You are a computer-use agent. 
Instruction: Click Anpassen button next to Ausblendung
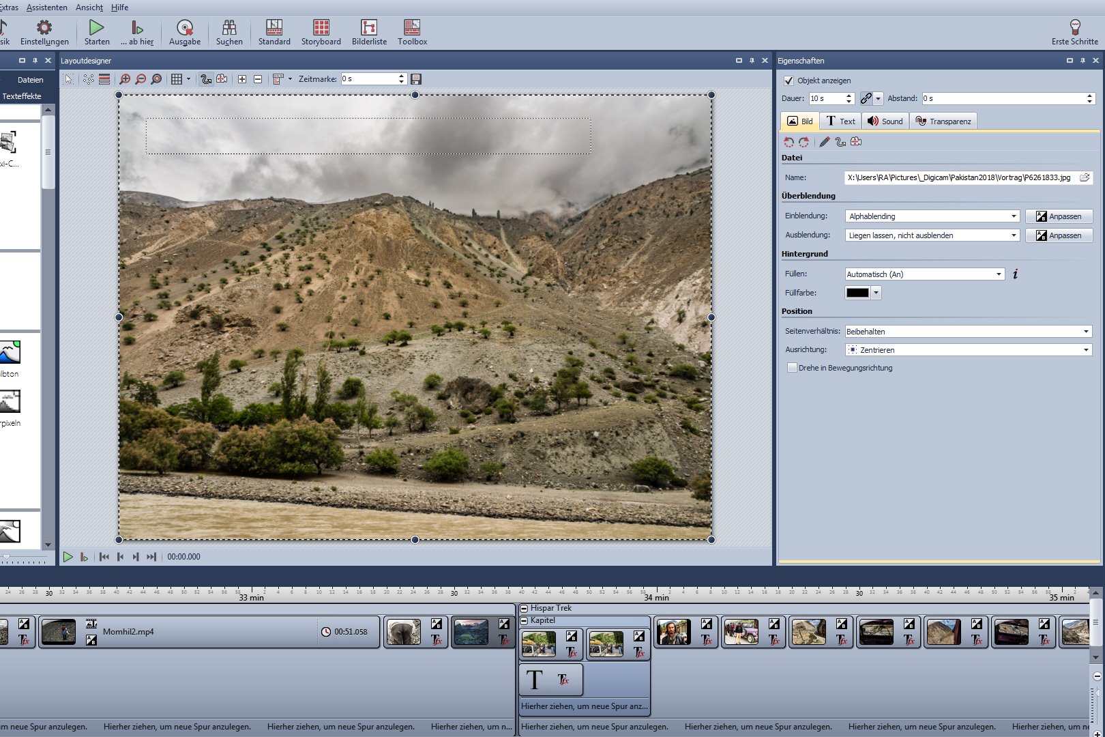coord(1059,235)
